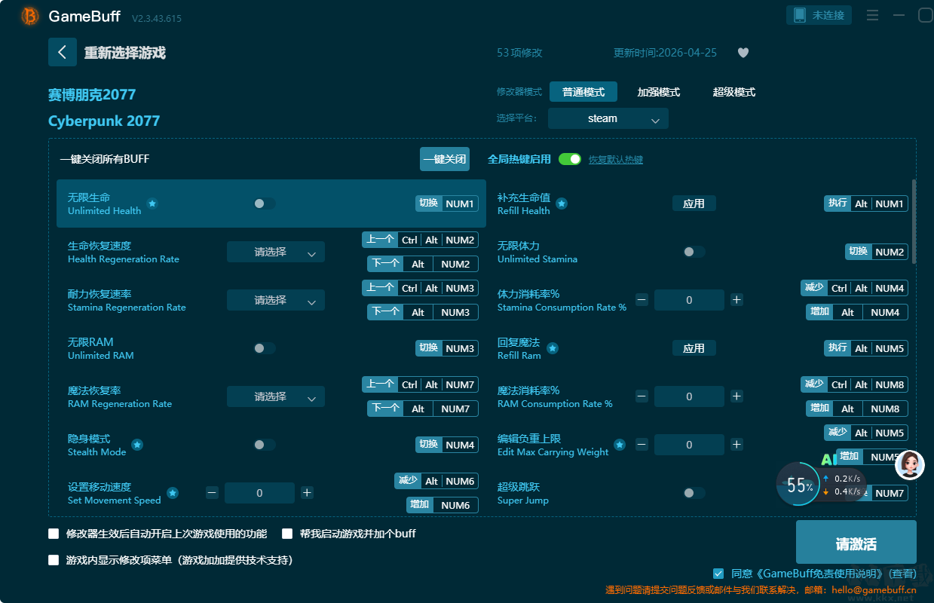Decrease Edit Max Carrying Weight with minus button
Screen dimensions: 934x603
[x=642, y=445]
